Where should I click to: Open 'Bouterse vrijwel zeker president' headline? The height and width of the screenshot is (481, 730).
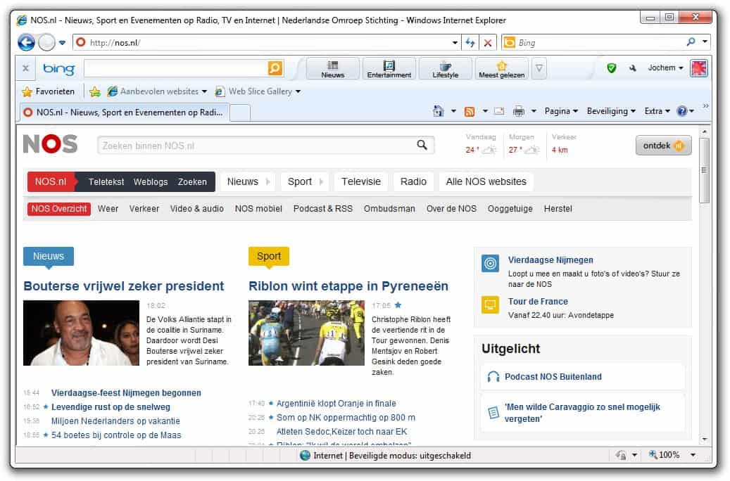coord(124,286)
